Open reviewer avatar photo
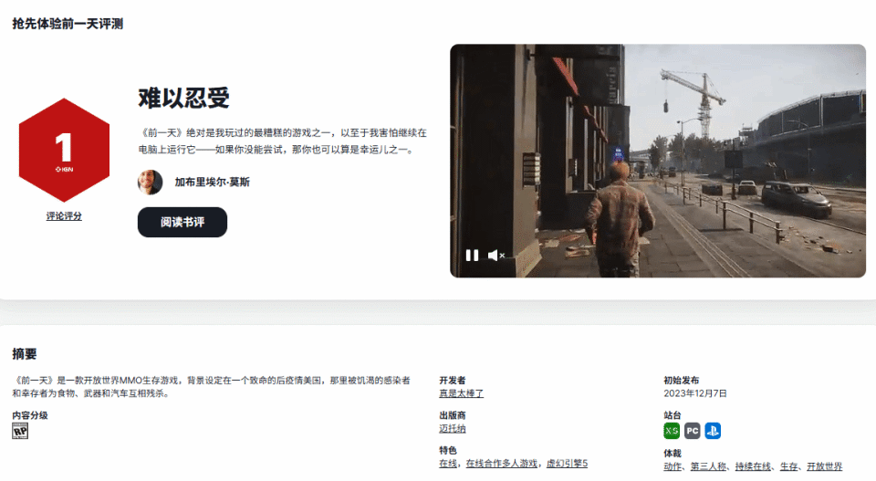Screen dimensions: 876x481 click(x=150, y=183)
